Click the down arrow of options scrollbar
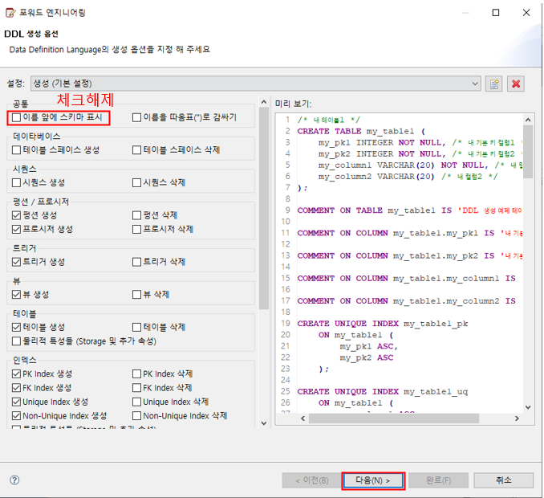This screenshot has height=498, width=544. click(x=264, y=423)
